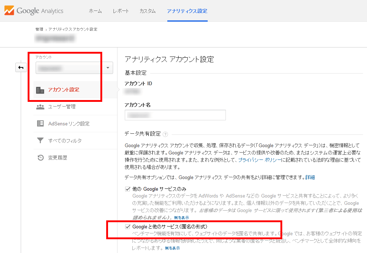Click the すべてのフィルタ funnel icon

coord(40,141)
